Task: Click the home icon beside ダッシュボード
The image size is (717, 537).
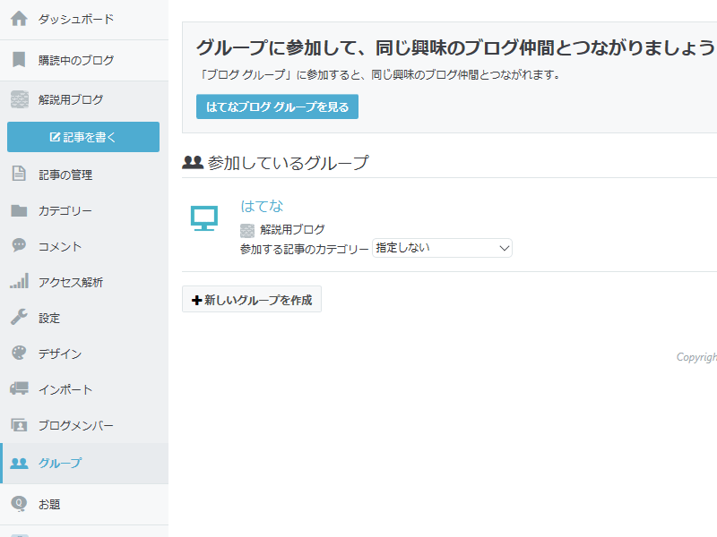Action: (x=19, y=19)
